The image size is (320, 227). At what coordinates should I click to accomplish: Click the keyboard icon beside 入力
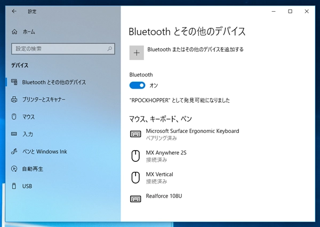point(14,134)
